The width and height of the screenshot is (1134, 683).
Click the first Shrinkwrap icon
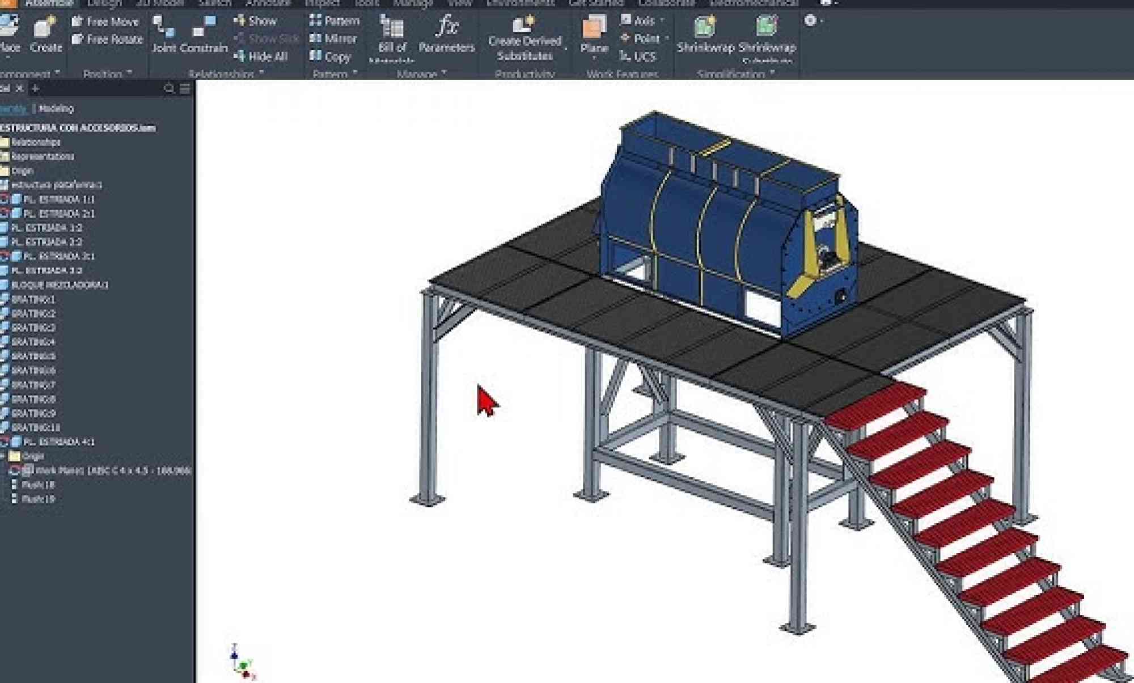(x=705, y=27)
